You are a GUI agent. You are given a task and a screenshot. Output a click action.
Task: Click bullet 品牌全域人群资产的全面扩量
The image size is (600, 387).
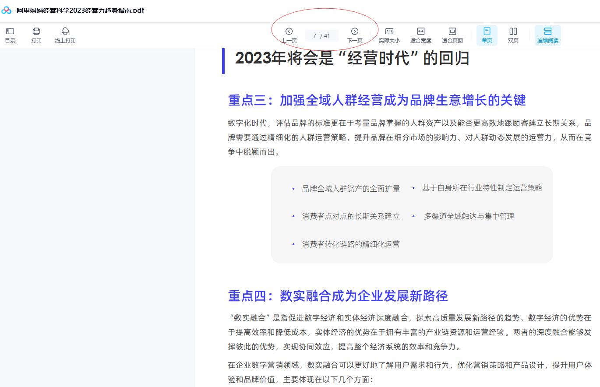point(350,189)
